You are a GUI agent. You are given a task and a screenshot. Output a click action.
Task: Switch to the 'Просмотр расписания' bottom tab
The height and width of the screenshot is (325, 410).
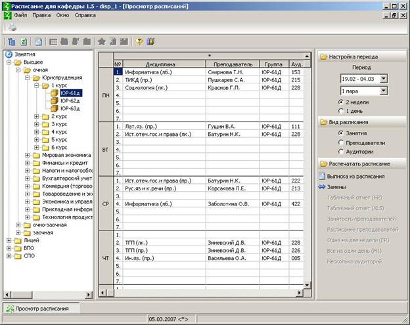tap(39, 309)
